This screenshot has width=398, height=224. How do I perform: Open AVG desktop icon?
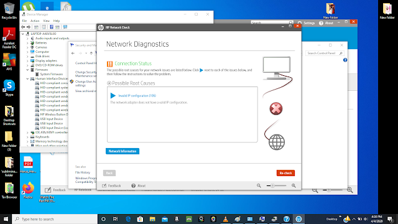pyautogui.click(x=9, y=62)
